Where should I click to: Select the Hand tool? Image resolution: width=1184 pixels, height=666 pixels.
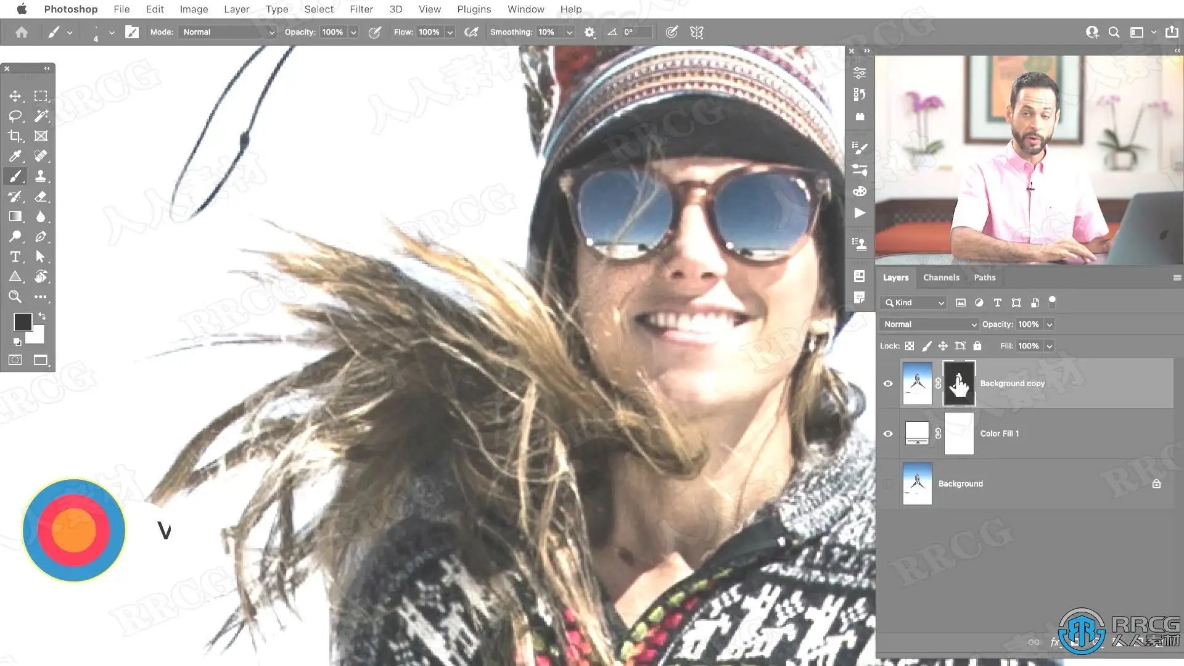coord(41,276)
